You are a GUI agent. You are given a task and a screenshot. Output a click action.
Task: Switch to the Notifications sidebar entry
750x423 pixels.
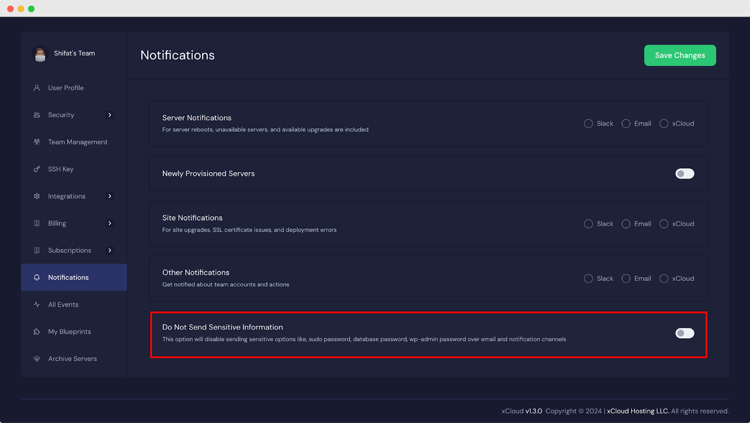pos(68,277)
